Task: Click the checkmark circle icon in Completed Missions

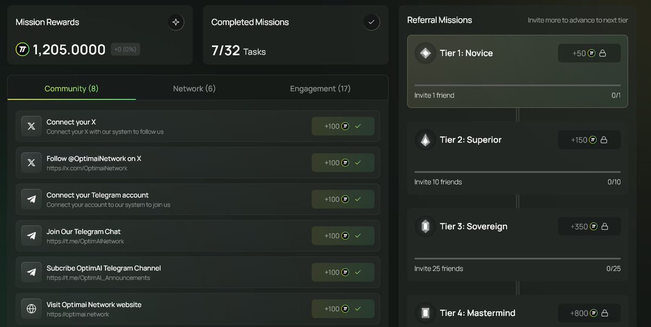Action: [x=371, y=22]
